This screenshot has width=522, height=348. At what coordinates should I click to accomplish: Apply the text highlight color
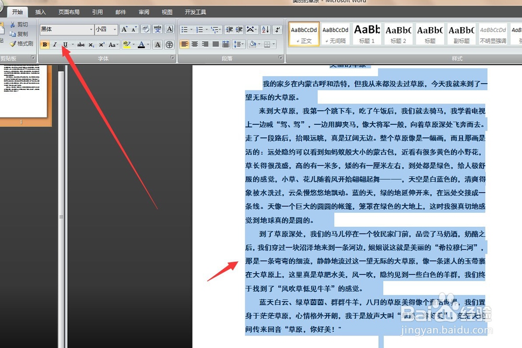coord(126,44)
